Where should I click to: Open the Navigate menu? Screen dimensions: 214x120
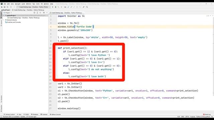tap(18, 4)
